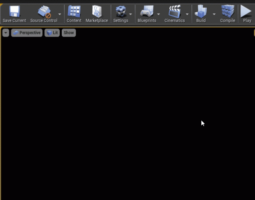Click the Blueprints gamepad icon
This screenshot has height=200, width=255.
[x=147, y=11]
